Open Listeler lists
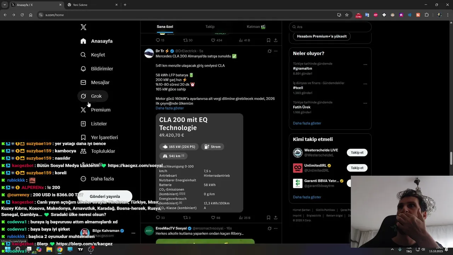The height and width of the screenshot is (255, 453). coord(94,124)
